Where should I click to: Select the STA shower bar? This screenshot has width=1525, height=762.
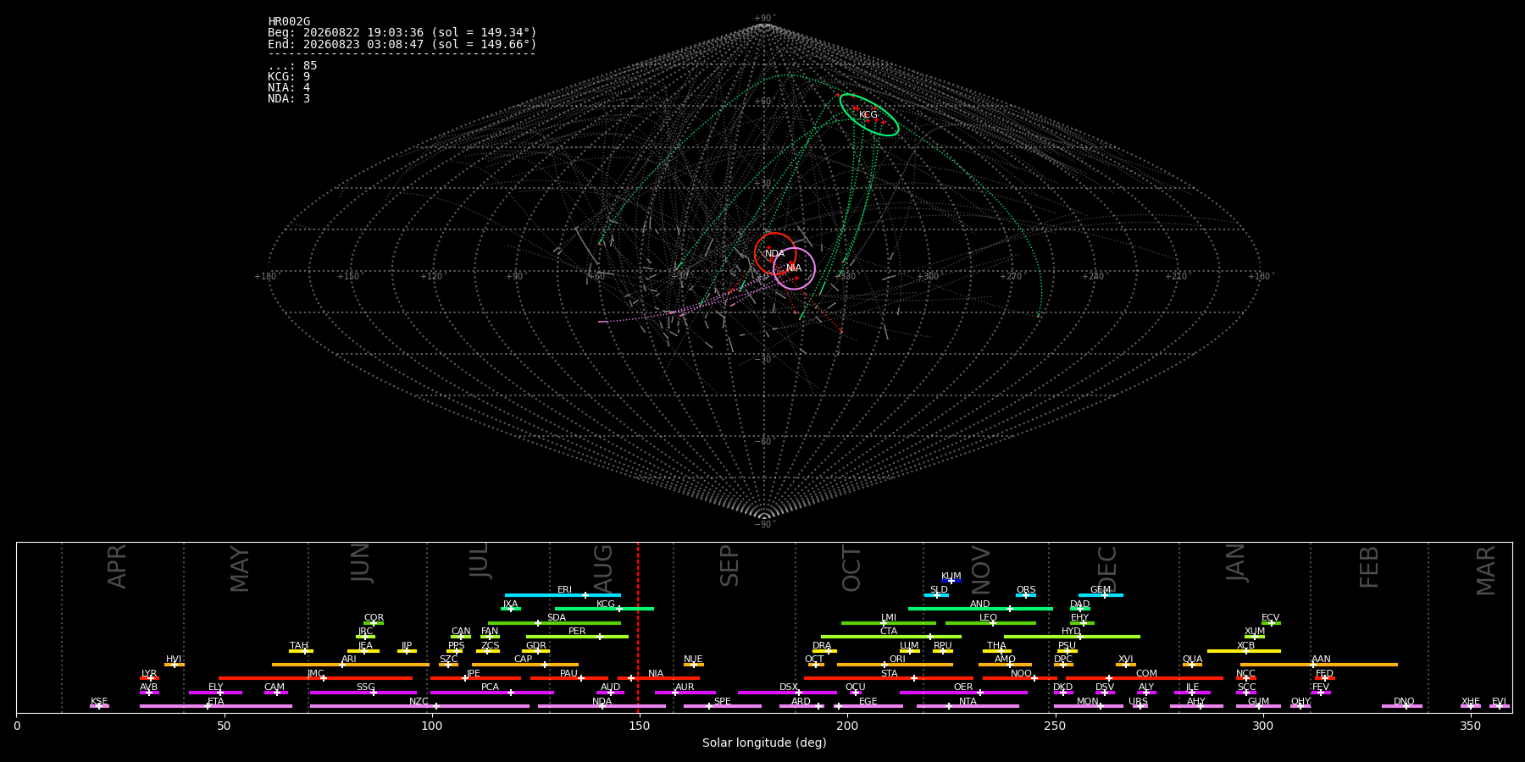click(889, 678)
